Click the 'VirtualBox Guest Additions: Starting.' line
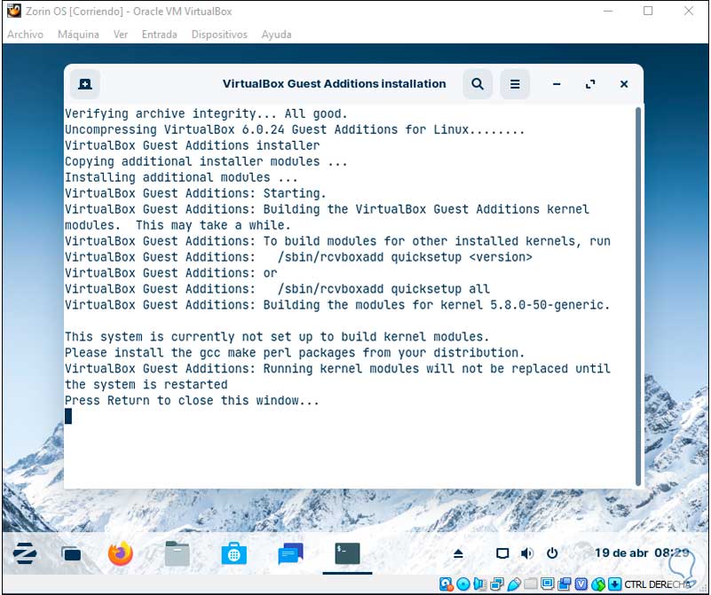This screenshot has height=595, width=711. coord(195,193)
